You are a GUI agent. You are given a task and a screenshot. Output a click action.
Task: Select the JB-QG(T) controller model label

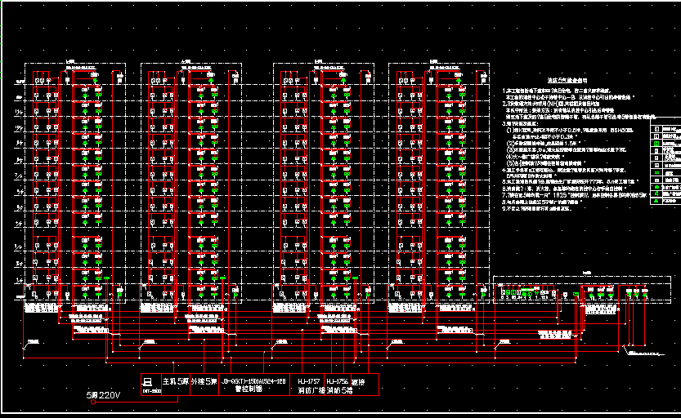(x=254, y=381)
